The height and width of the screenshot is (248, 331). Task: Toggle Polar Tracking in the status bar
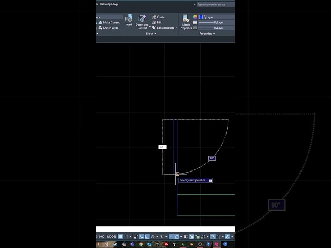coord(153,237)
